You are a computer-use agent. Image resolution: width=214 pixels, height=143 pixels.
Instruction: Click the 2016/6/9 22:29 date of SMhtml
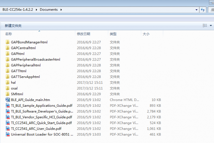click(x=89, y=94)
